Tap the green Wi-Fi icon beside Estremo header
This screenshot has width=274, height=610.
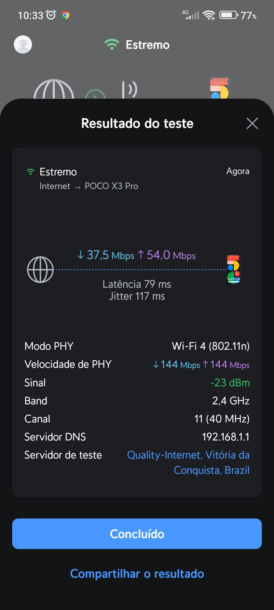112,44
